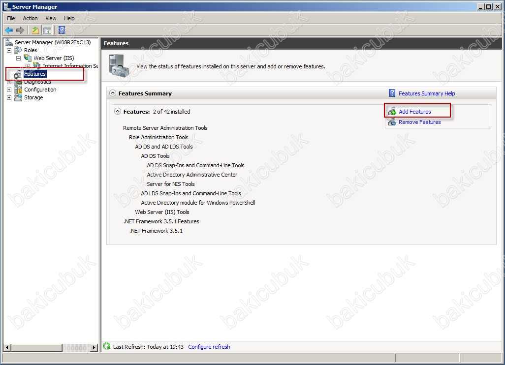
Task: Collapse the Web Server (IIS) tree node
Action: pyautogui.click(x=18, y=58)
